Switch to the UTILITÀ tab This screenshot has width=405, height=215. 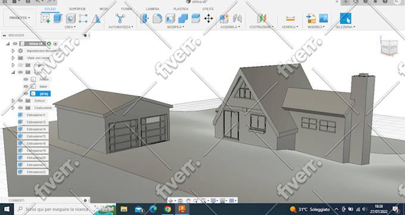[208, 9]
